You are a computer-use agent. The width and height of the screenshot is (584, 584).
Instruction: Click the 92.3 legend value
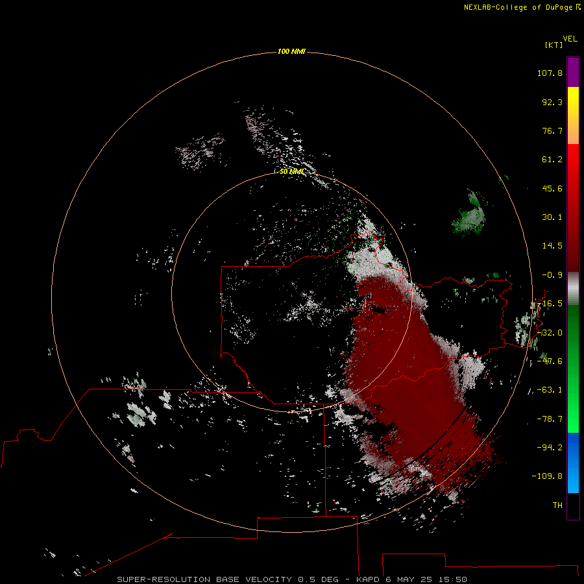(x=552, y=102)
